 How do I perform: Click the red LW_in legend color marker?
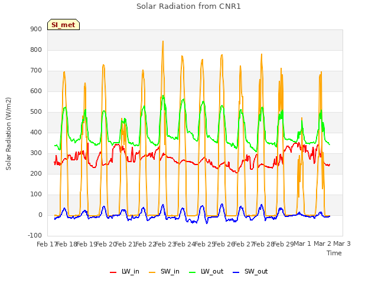tap(113, 272)
